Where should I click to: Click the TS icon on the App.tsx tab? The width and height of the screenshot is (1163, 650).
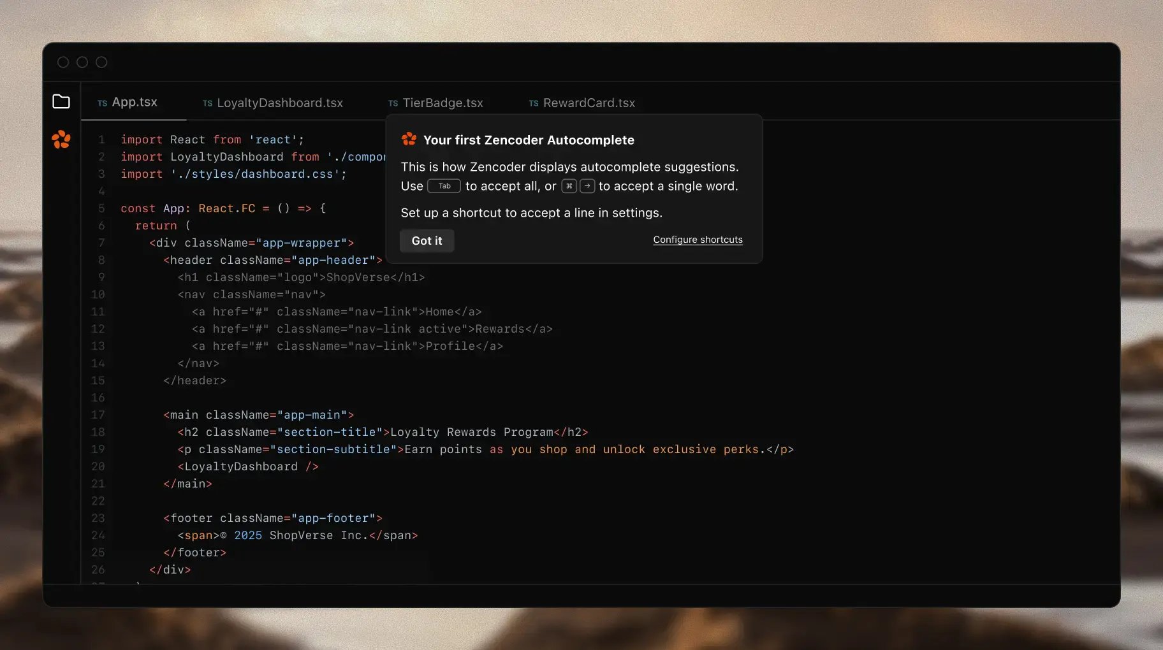102,103
